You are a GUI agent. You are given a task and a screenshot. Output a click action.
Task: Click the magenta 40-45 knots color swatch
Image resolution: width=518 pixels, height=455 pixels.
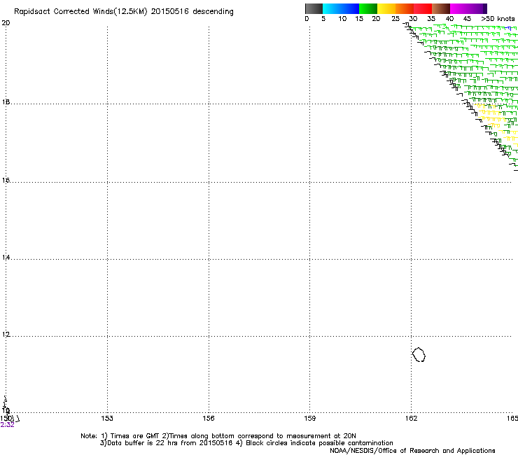[x=459, y=8]
